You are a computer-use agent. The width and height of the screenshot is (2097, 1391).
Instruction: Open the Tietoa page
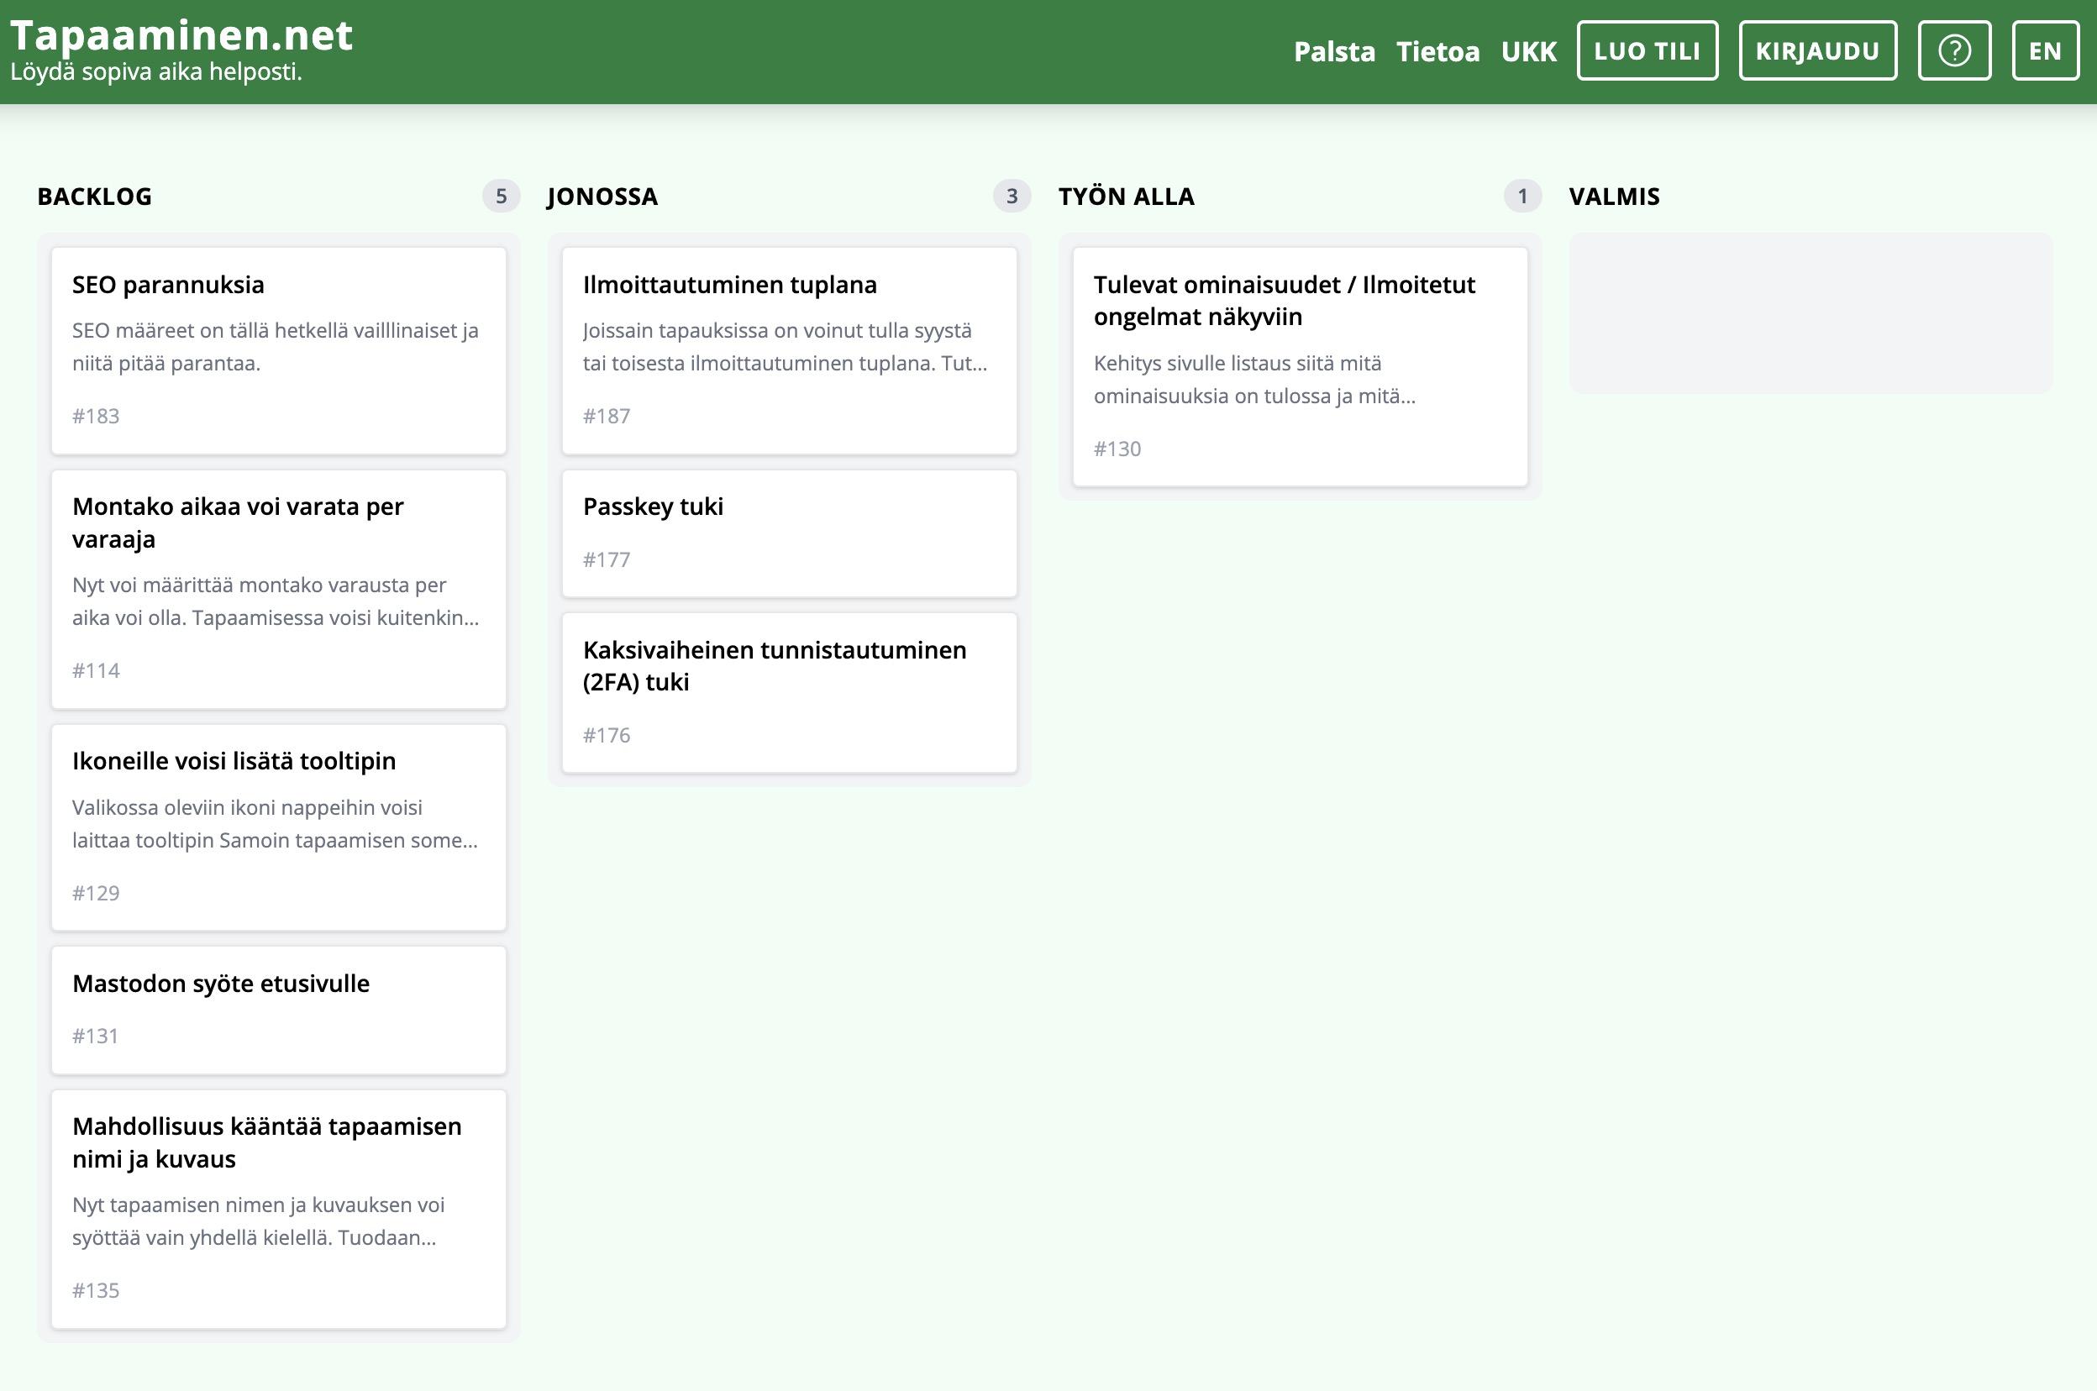click(1437, 51)
